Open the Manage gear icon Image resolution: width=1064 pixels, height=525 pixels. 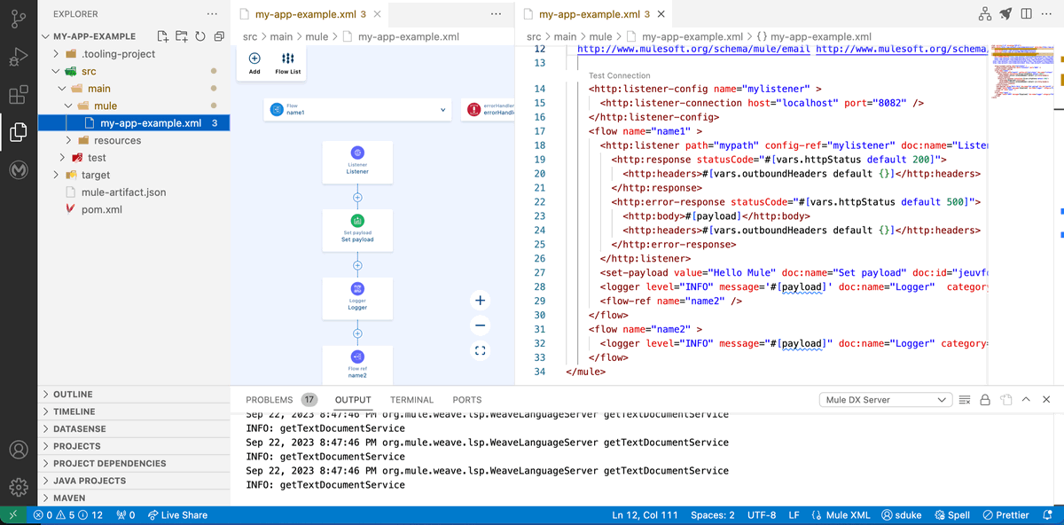pos(19,487)
